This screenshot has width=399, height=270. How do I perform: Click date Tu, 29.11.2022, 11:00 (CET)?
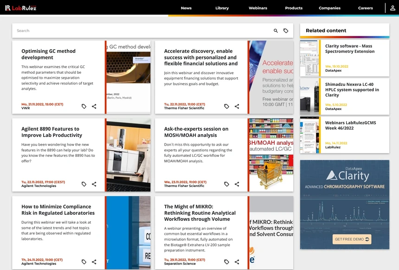[x=185, y=260]
